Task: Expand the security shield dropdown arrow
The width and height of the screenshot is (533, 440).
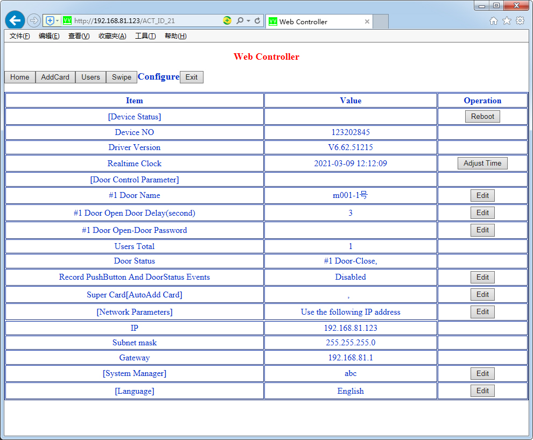Action: click(x=58, y=21)
